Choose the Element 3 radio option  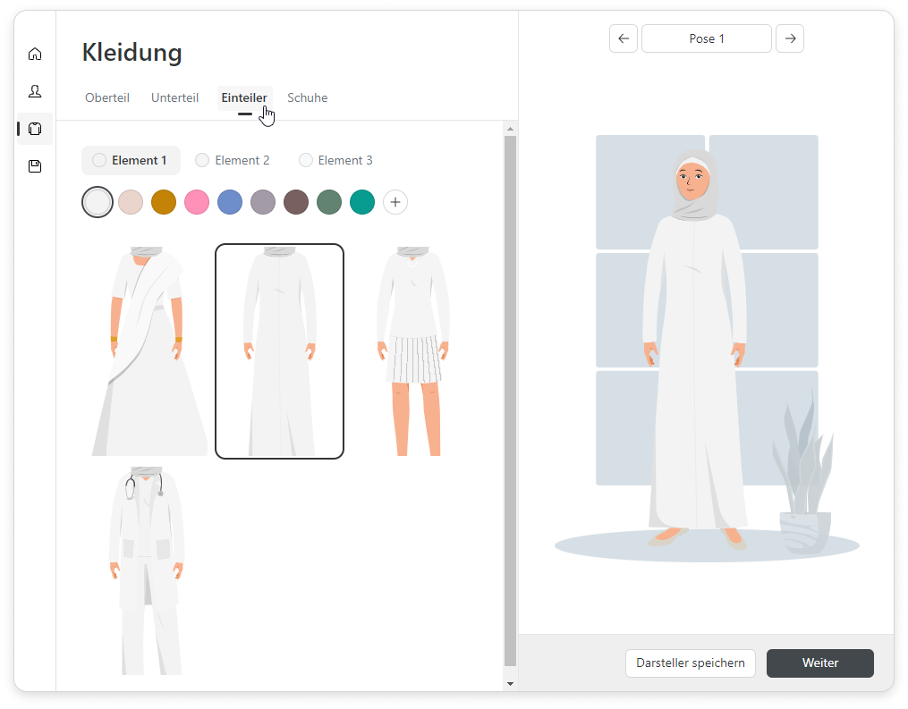pos(306,160)
